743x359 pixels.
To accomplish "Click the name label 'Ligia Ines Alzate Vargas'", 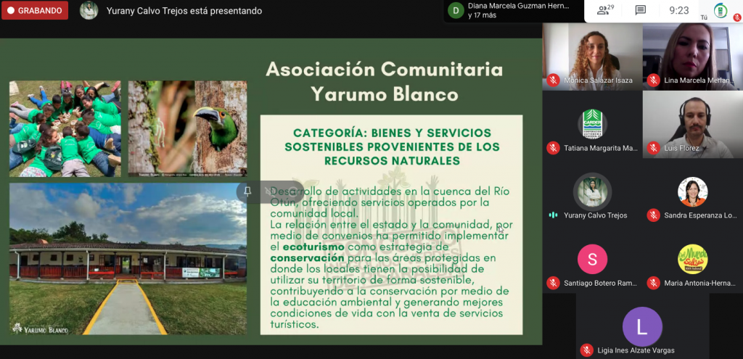I will pyautogui.click(x=636, y=350).
